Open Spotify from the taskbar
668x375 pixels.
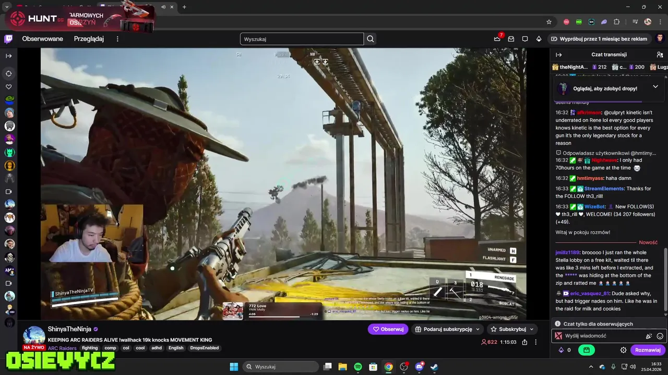[358, 367]
